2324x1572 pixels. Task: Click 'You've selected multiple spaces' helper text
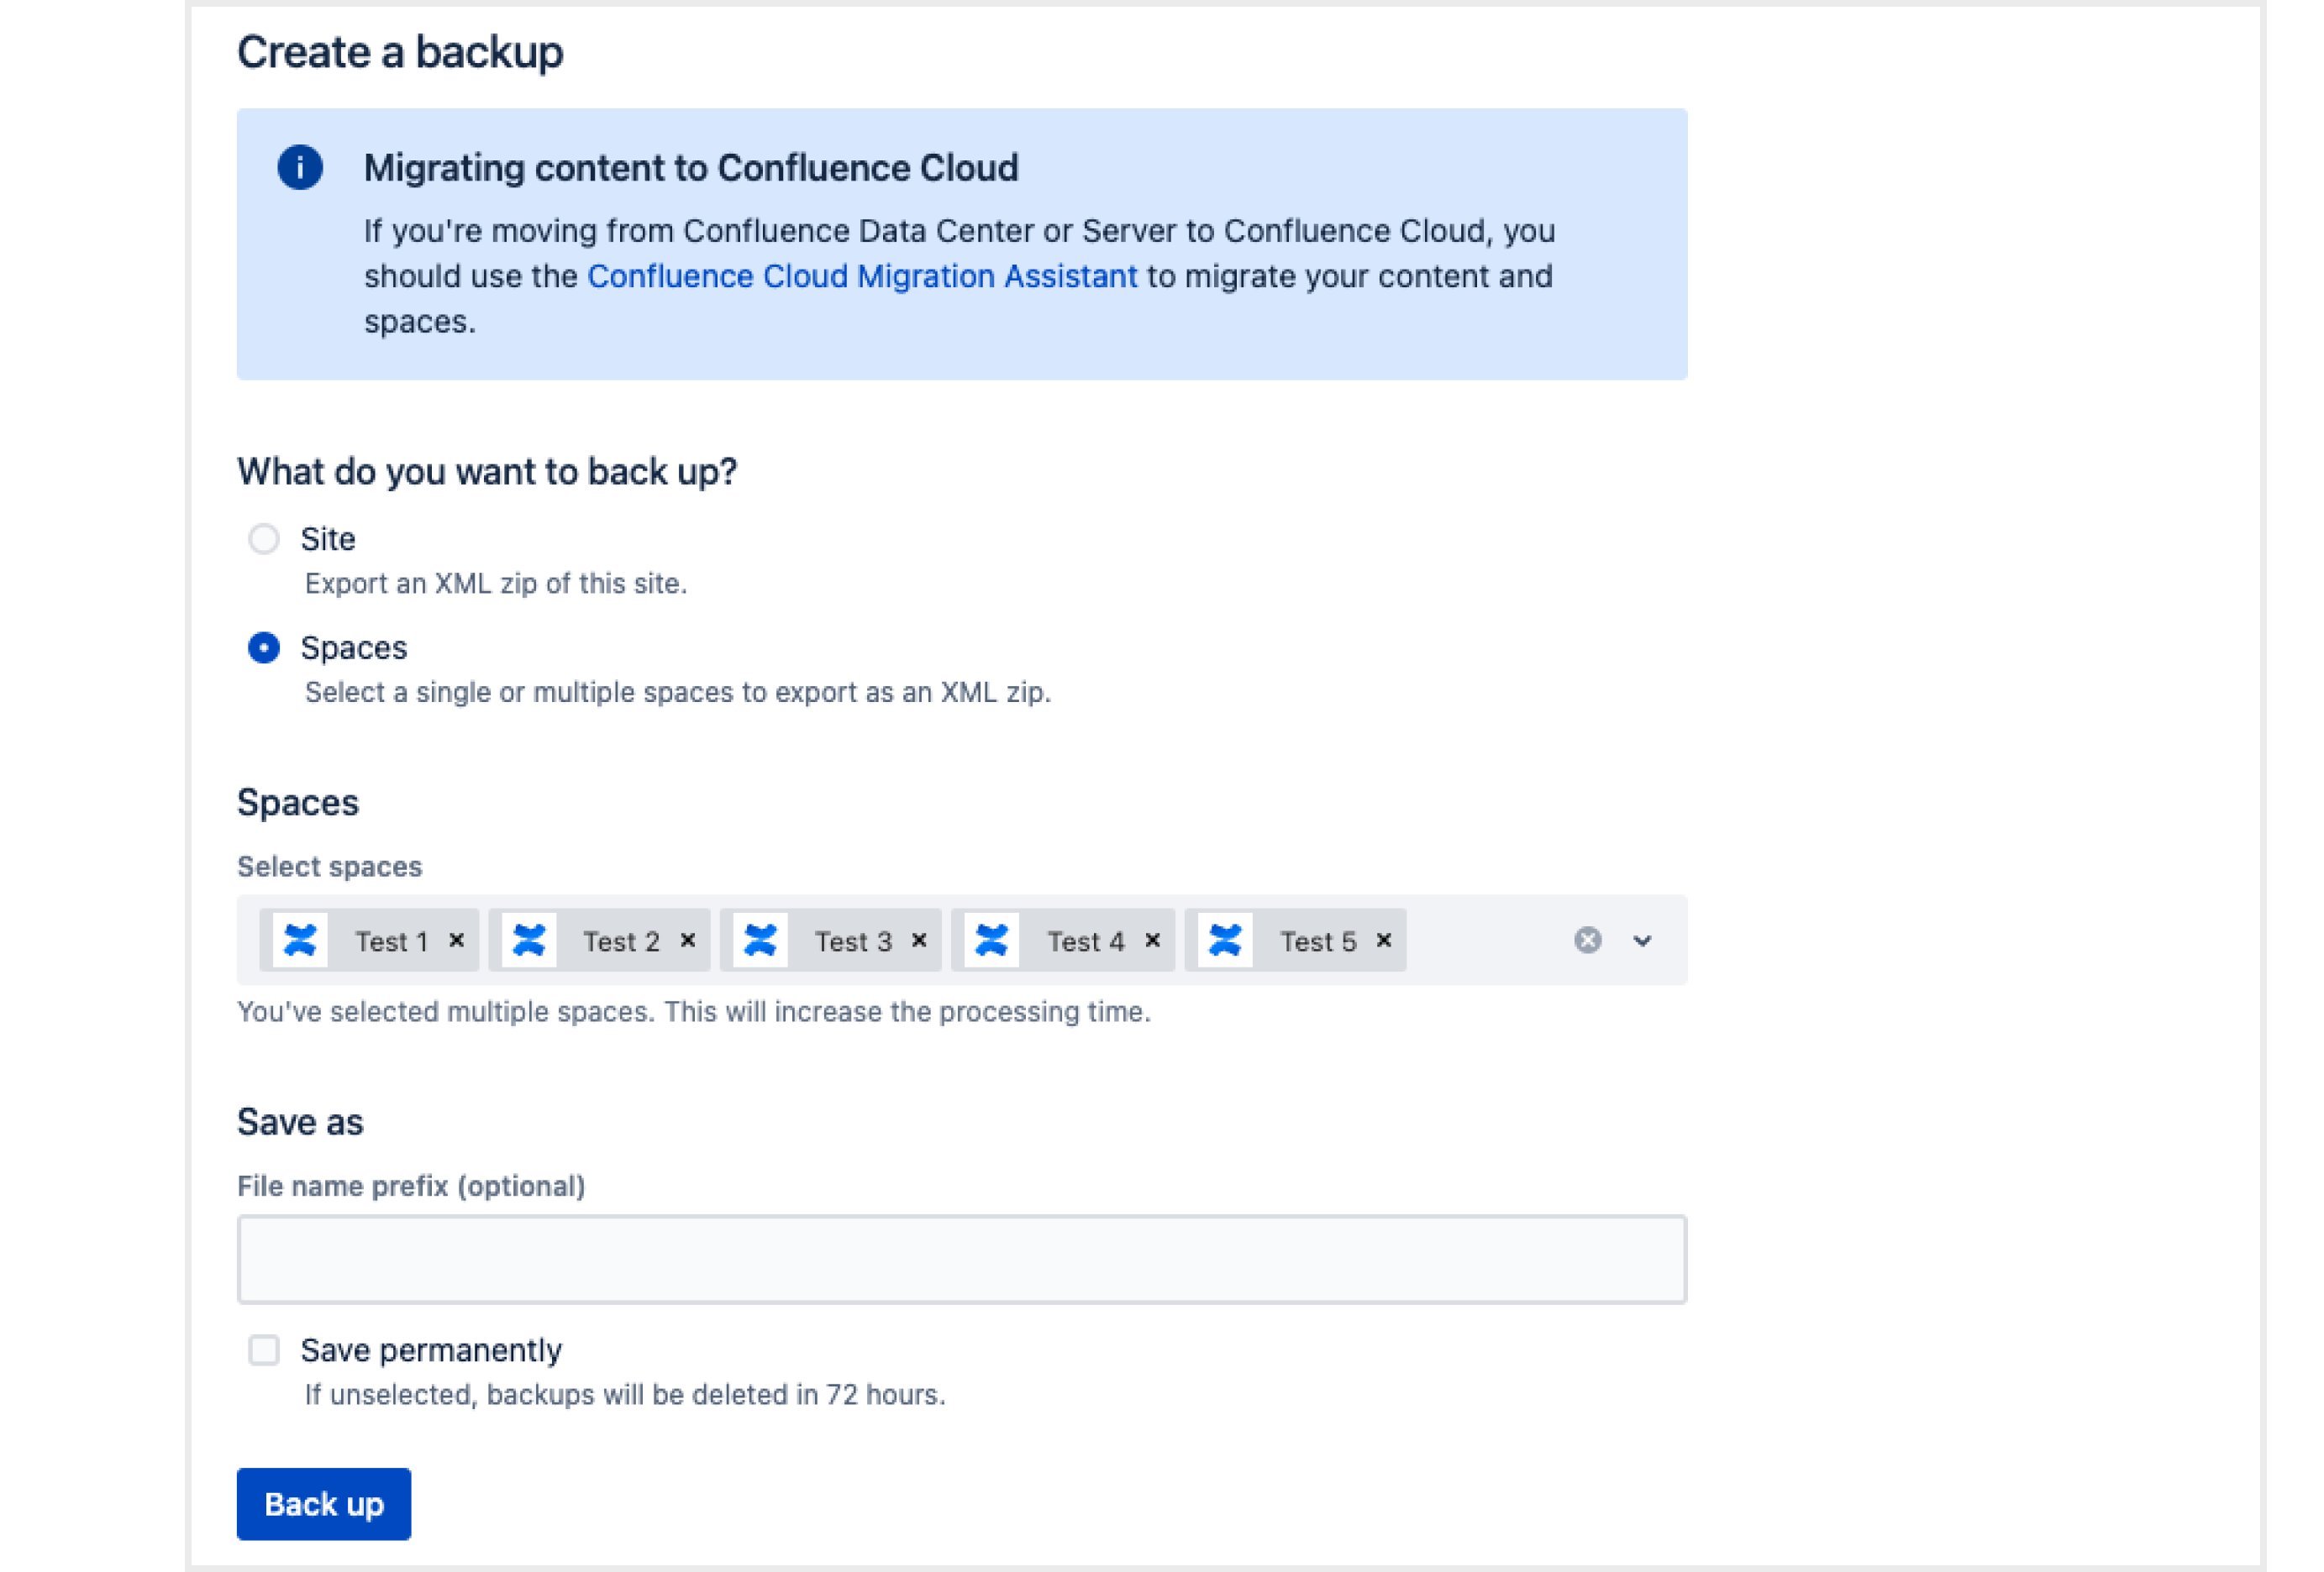coord(694,1013)
